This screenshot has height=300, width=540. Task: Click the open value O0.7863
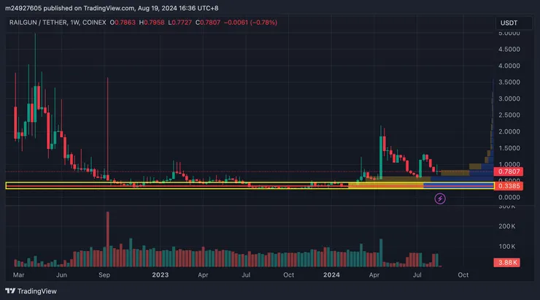coord(123,23)
